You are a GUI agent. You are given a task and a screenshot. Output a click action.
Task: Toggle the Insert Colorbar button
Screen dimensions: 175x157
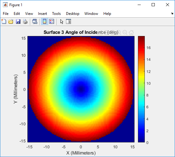coord(45,21)
